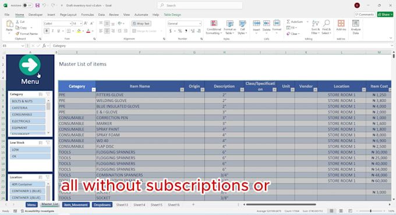This screenshot has height=215, width=396.
Task: Select the Format Painter tool
Action: pyautogui.click(x=27, y=34)
